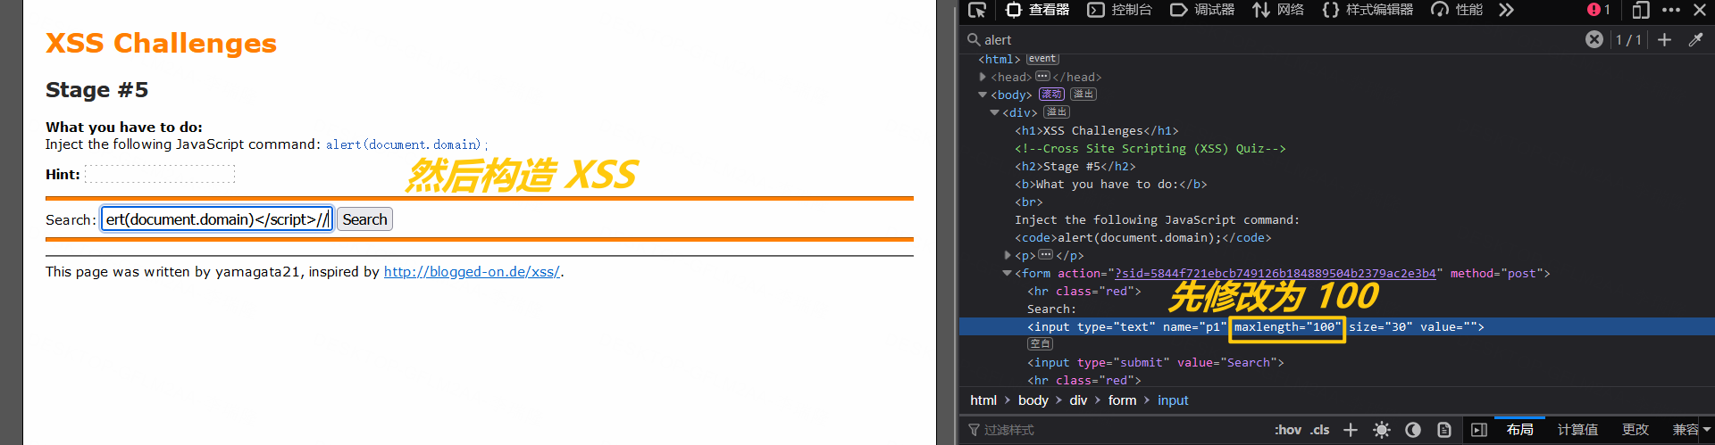Add new style rule with plus icon
Viewport: 1715px width, 445px height.
(x=1351, y=430)
